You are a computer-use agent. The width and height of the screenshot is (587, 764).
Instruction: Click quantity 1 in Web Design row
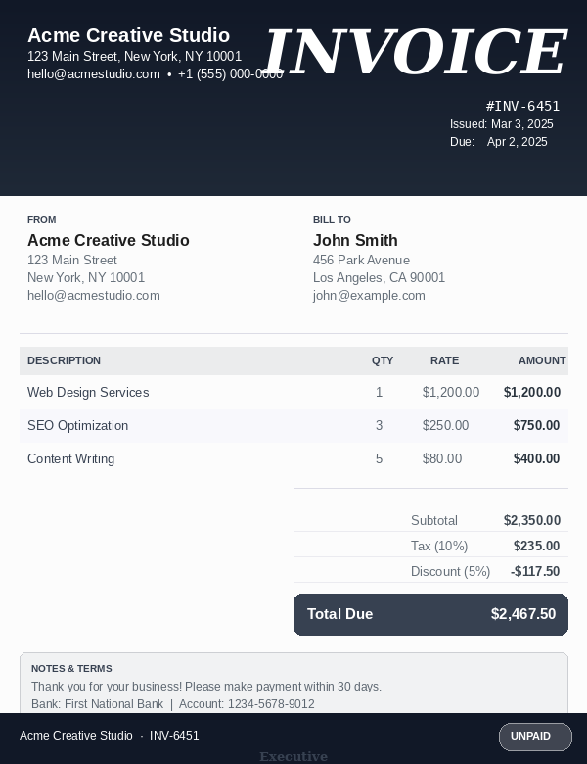(380, 392)
